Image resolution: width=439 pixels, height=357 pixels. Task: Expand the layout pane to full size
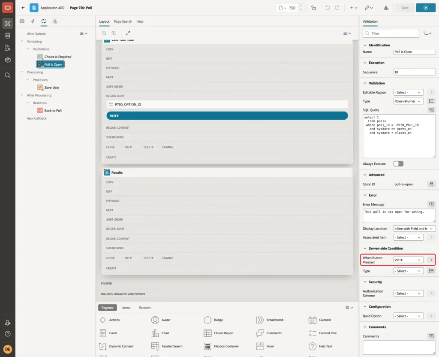pos(128,33)
